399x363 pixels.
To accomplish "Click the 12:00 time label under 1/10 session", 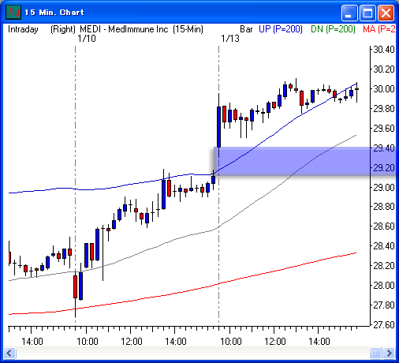I will (x=132, y=342).
